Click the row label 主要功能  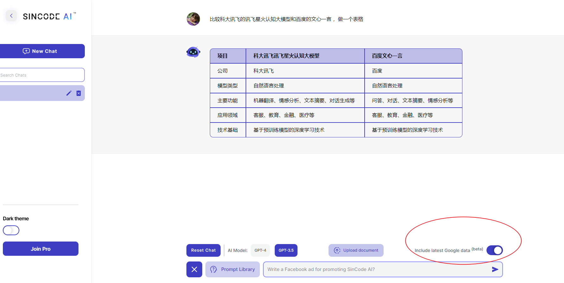[x=228, y=101]
